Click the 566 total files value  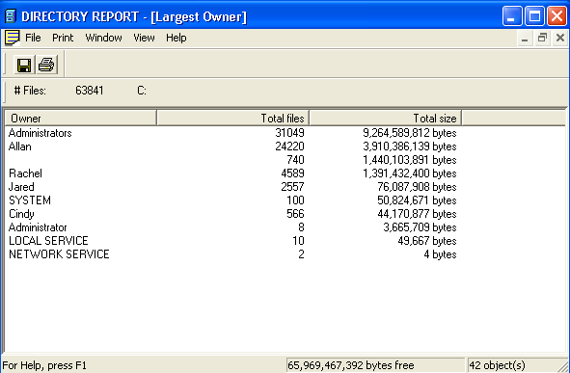pos(295,214)
